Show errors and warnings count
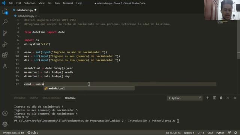Screen dimensions: 240x135 pos(33,133)
